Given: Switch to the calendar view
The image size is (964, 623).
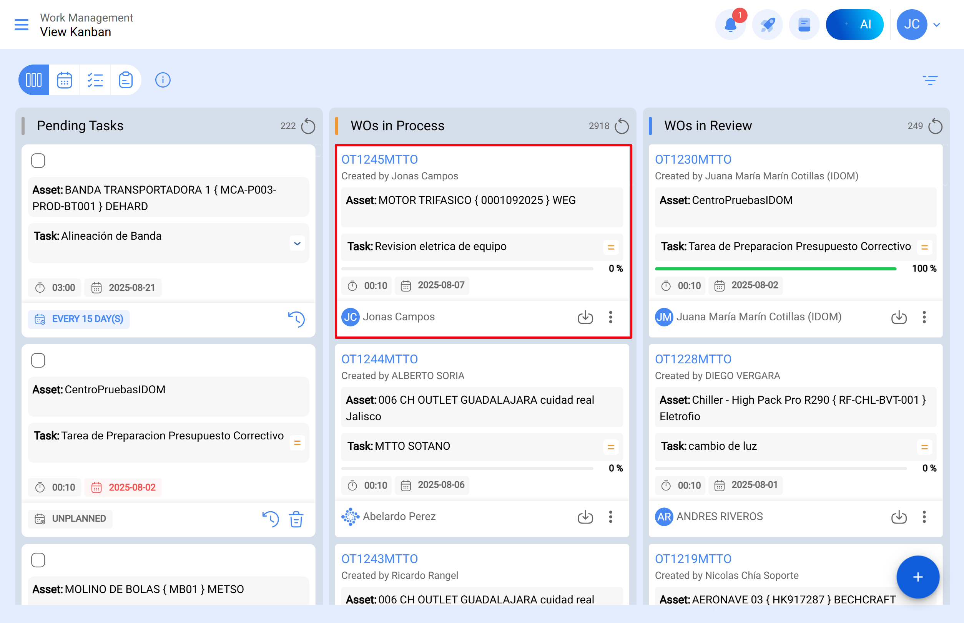Looking at the screenshot, I should pos(64,80).
